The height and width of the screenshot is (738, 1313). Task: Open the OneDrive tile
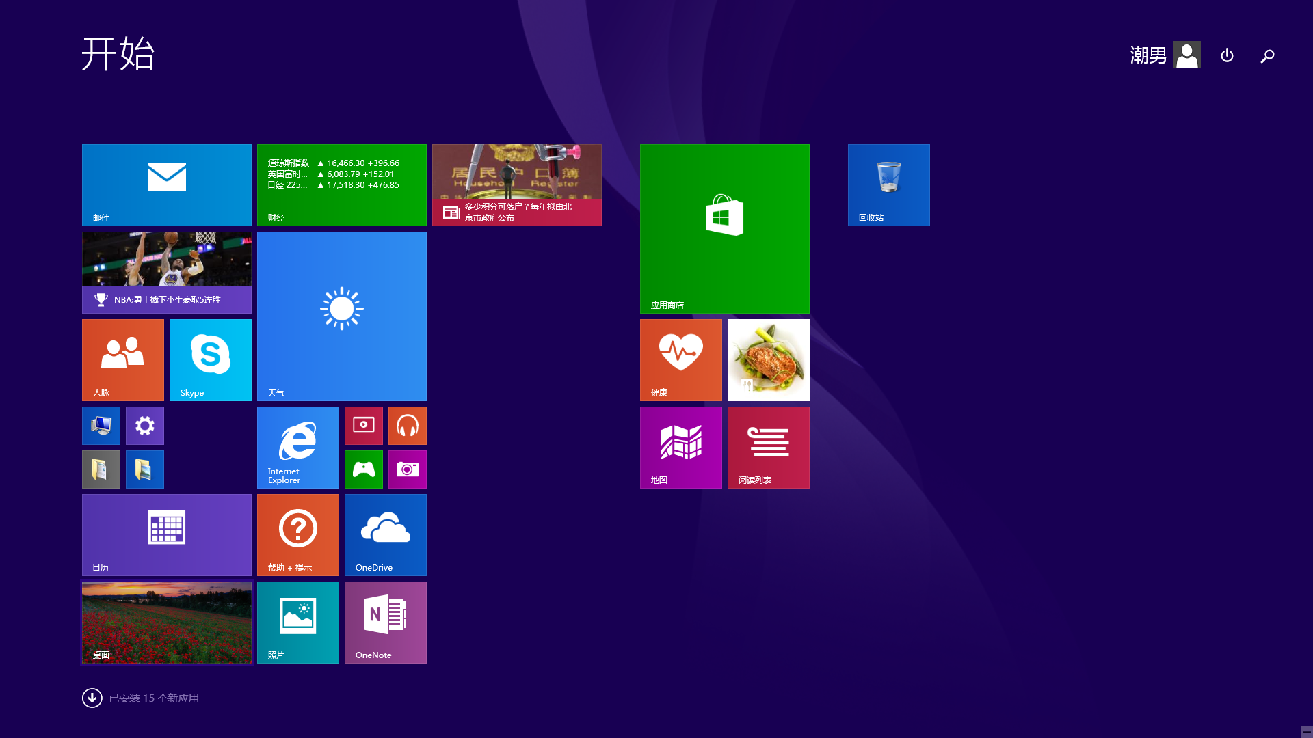click(x=386, y=535)
